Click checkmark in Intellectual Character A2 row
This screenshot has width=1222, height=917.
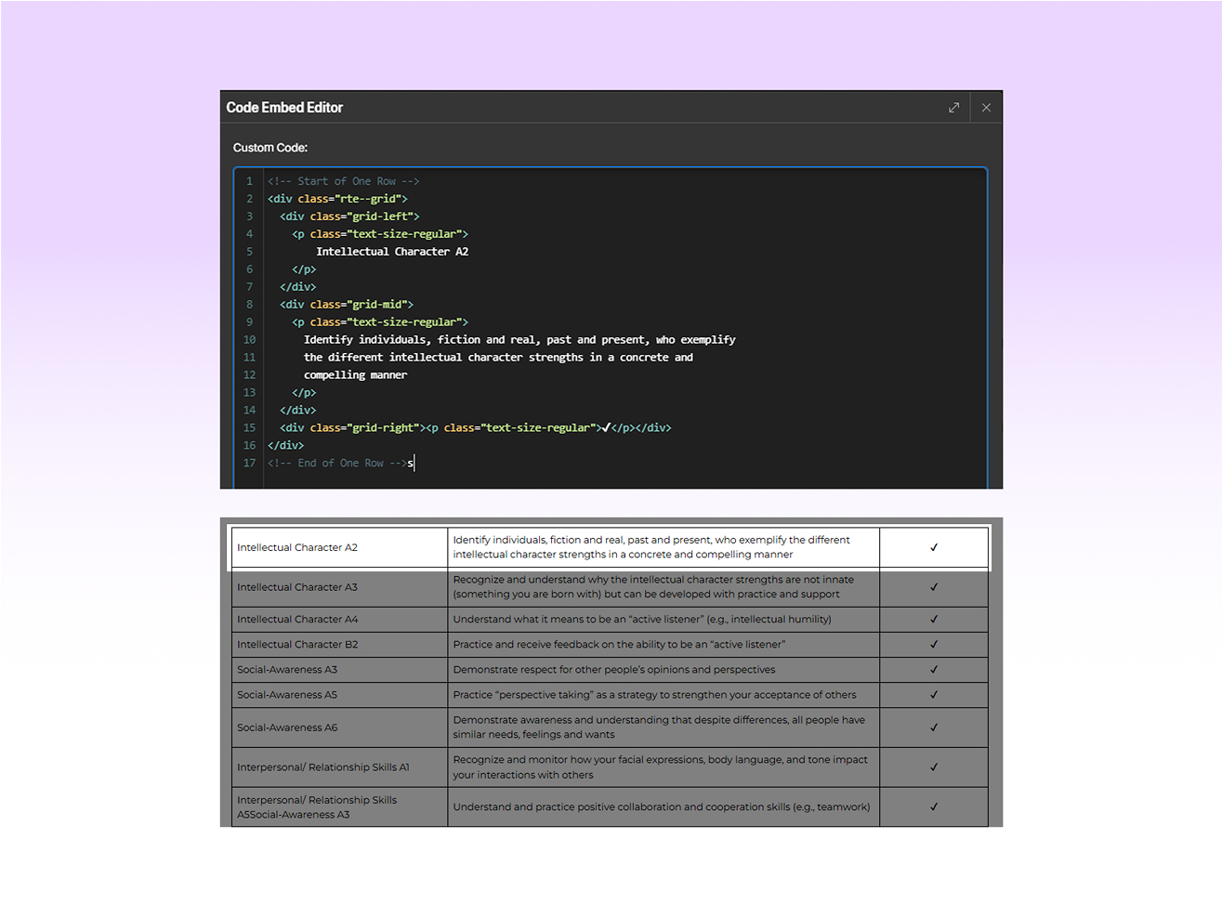pyautogui.click(x=934, y=547)
